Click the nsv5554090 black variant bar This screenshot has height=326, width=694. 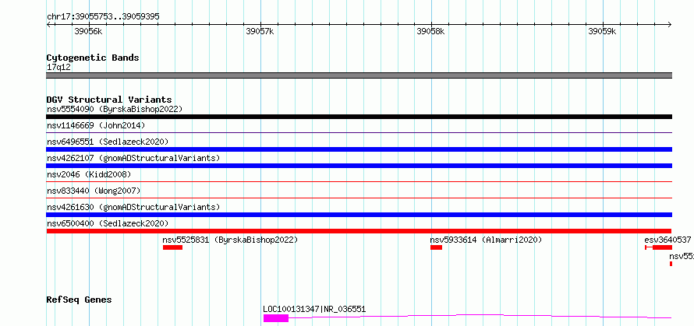click(x=359, y=117)
